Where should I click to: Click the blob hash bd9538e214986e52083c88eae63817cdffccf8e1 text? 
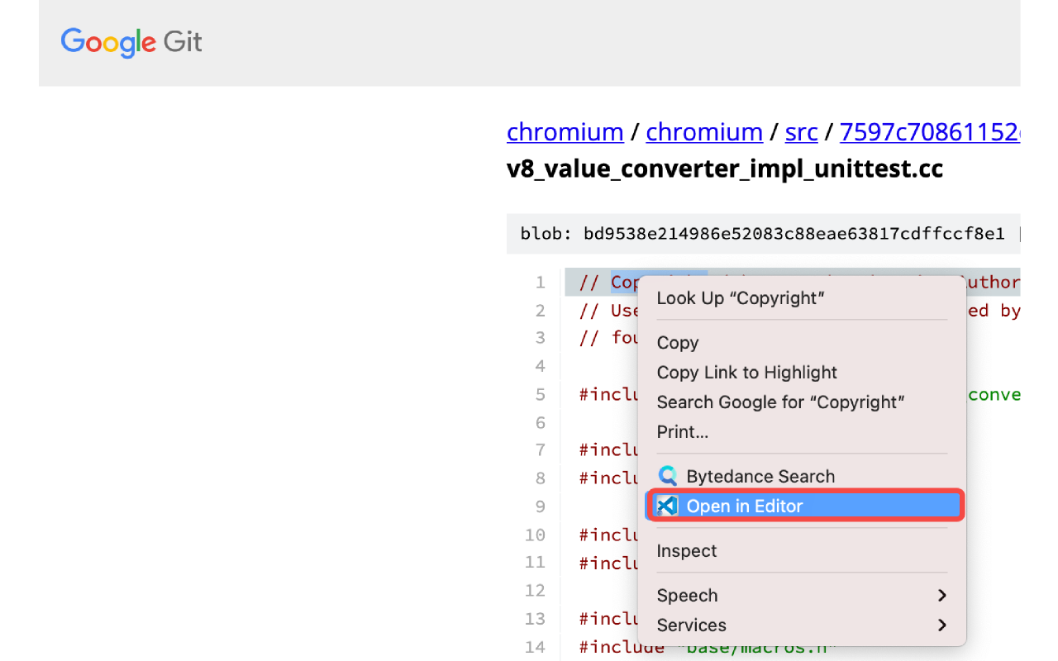click(793, 234)
